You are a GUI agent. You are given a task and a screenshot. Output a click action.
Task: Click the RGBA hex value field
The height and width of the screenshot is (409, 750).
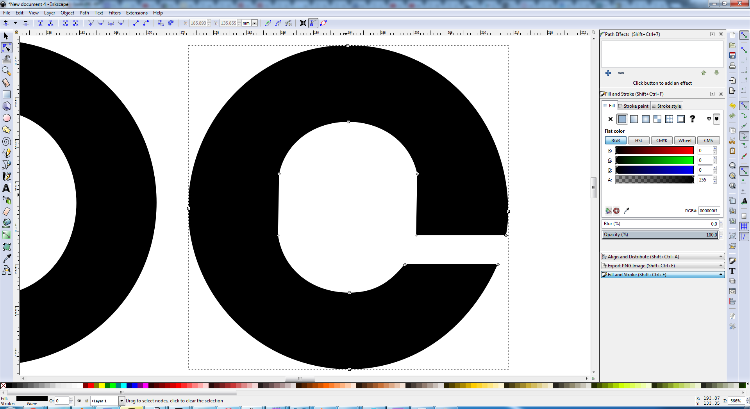point(709,211)
